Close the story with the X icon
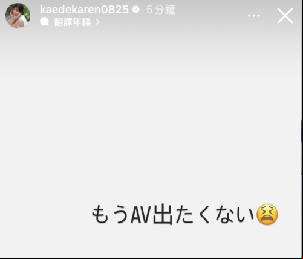Screen dimensions: 303x259 coord(285,16)
